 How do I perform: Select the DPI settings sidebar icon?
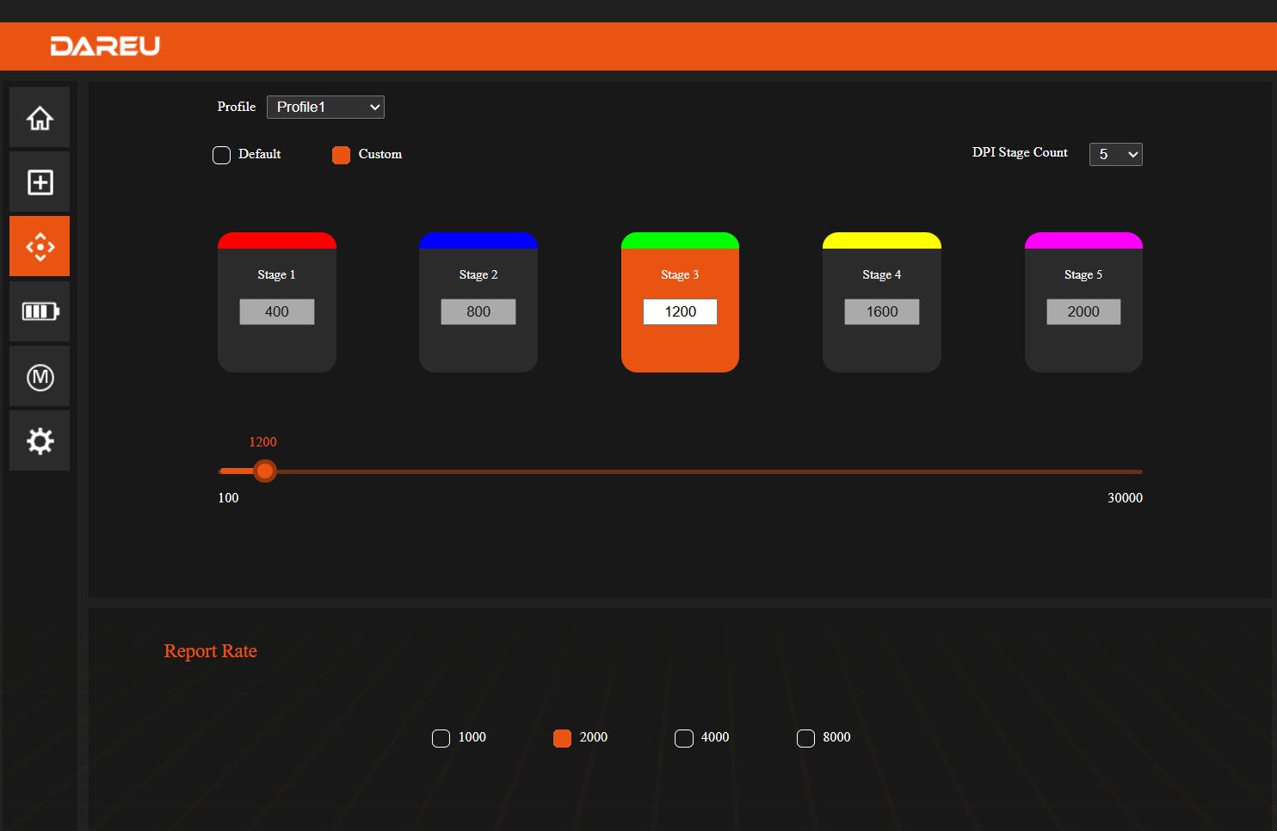tap(40, 247)
